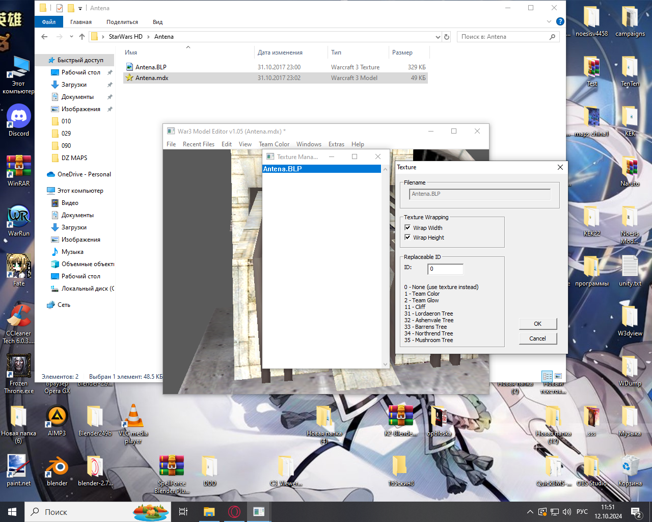Open the unity.txt file on desktop
Viewport: 652px width, 522px height.
tap(630, 270)
